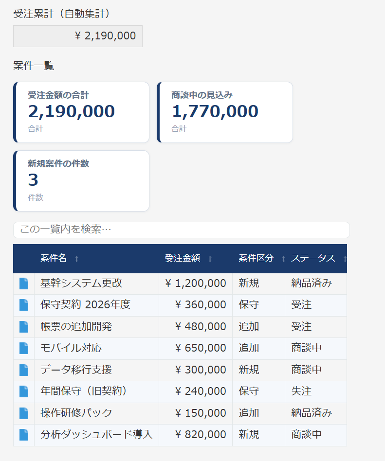Open record icon for 年間保守（旧契約）
This screenshot has height=461, width=385.
(24, 391)
